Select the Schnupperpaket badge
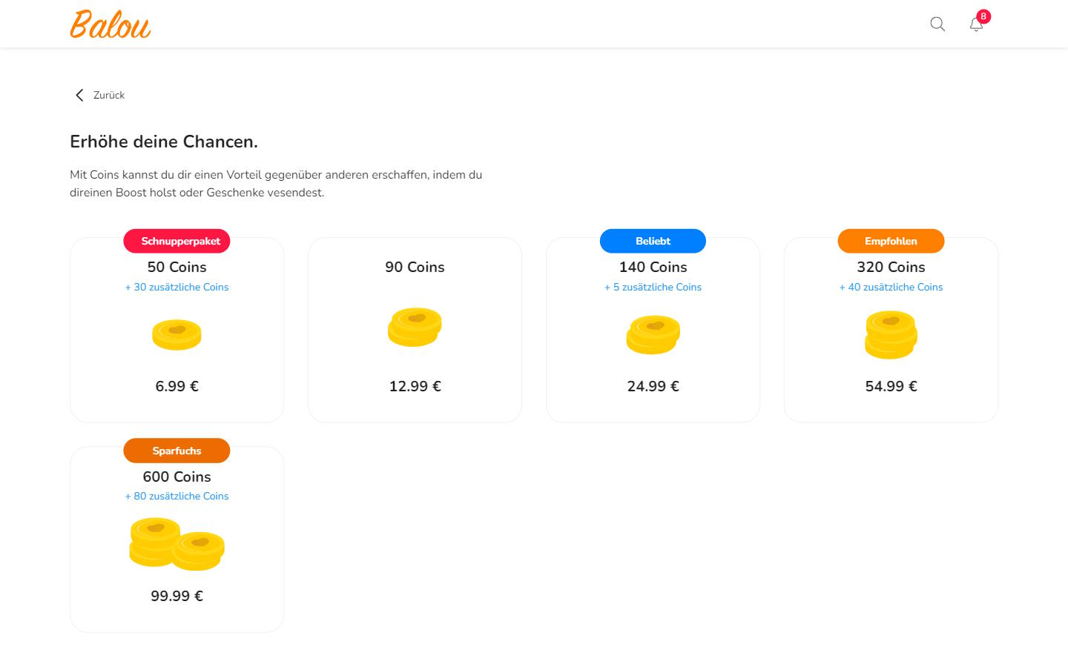This screenshot has width=1068, height=667. coord(177,241)
